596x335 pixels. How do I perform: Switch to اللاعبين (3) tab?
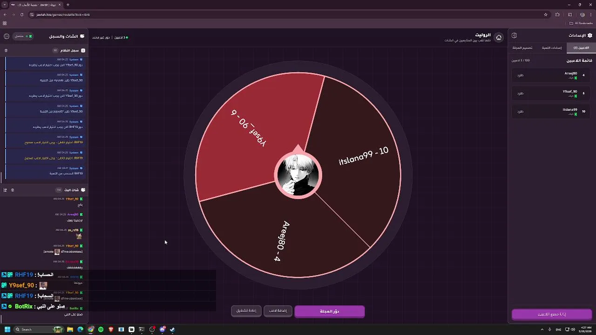pyautogui.click(x=581, y=47)
